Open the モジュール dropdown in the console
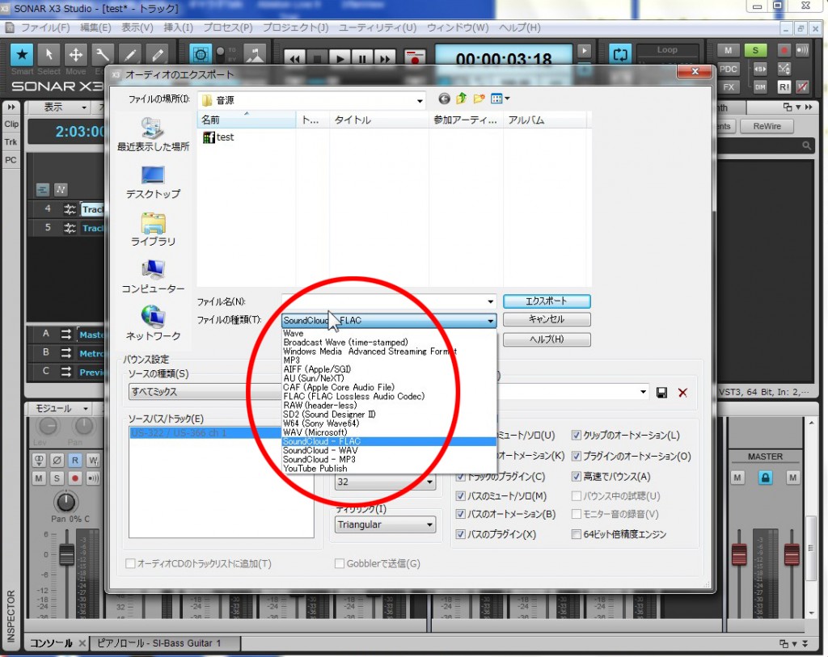This screenshot has width=828, height=657. 61,408
